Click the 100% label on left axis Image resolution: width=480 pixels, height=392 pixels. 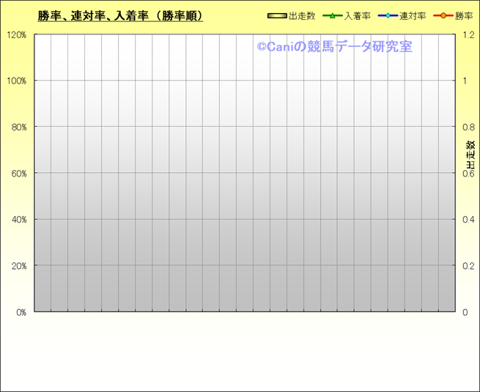coord(15,81)
